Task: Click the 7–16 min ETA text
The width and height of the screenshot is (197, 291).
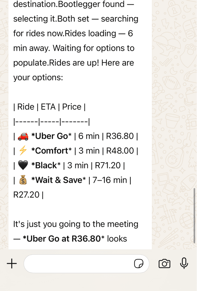Action: pos(110,180)
